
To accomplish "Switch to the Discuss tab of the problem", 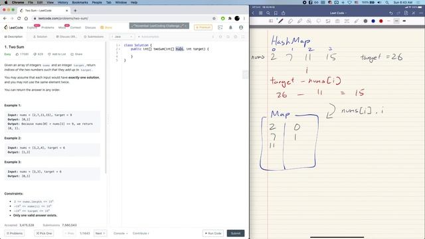I will (x=66, y=37).
